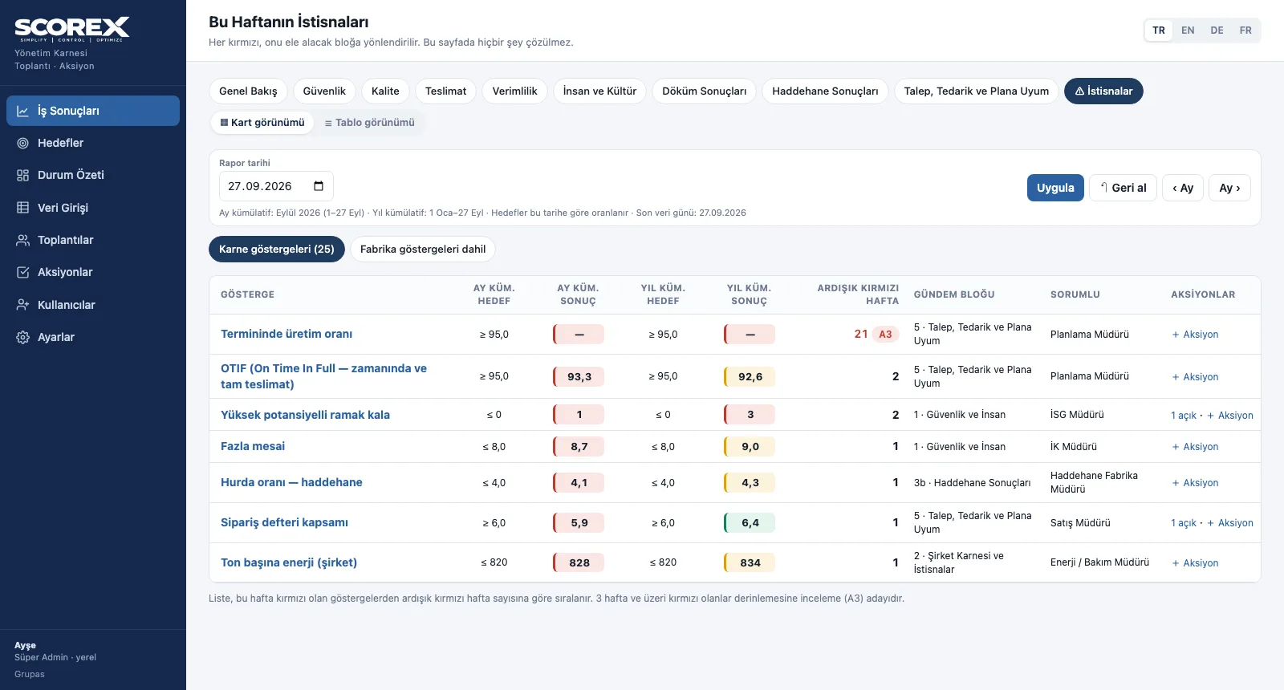Open Yüksek potansiyelli ramak kala link
This screenshot has height=690, width=1284.
pyautogui.click(x=305, y=415)
